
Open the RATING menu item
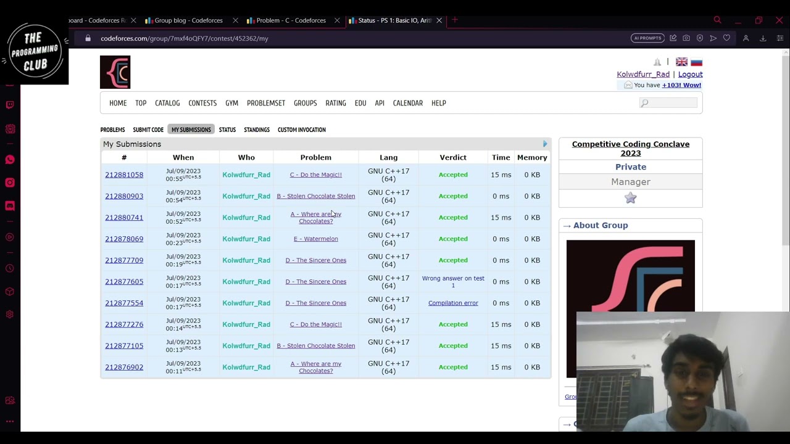[x=336, y=103]
